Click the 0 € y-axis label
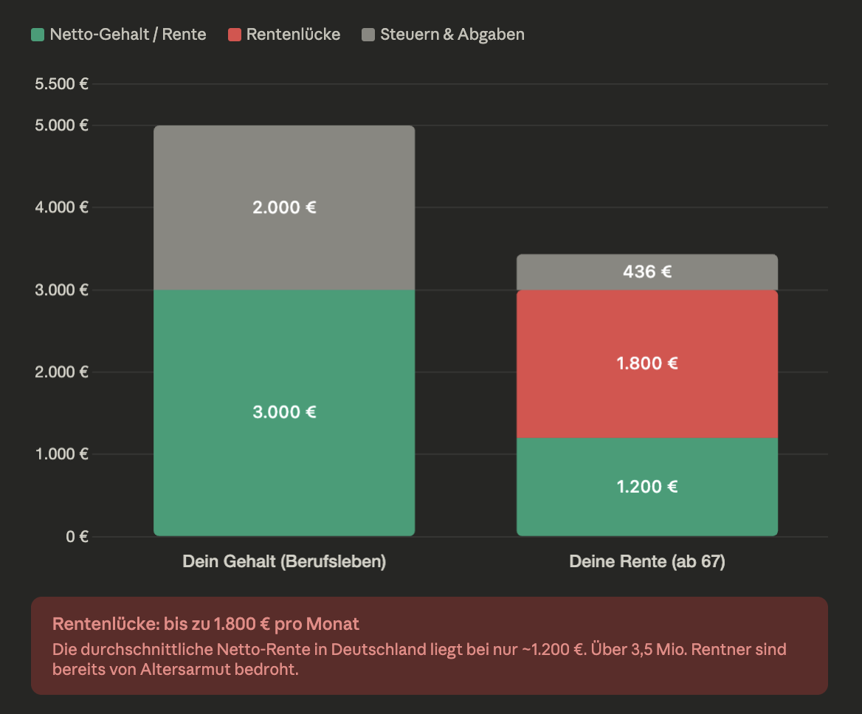The height and width of the screenshot is (714, 862). pos(77,536)
